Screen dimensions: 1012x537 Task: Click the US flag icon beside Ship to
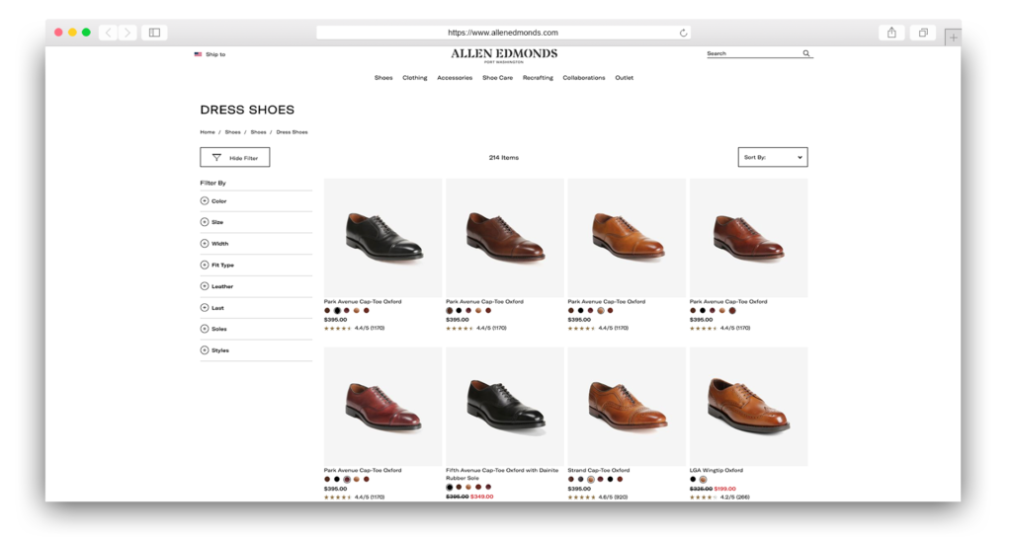pos(198,54)
